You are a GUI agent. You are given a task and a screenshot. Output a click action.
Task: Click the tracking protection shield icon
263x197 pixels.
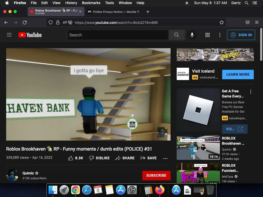click(51, 23)
